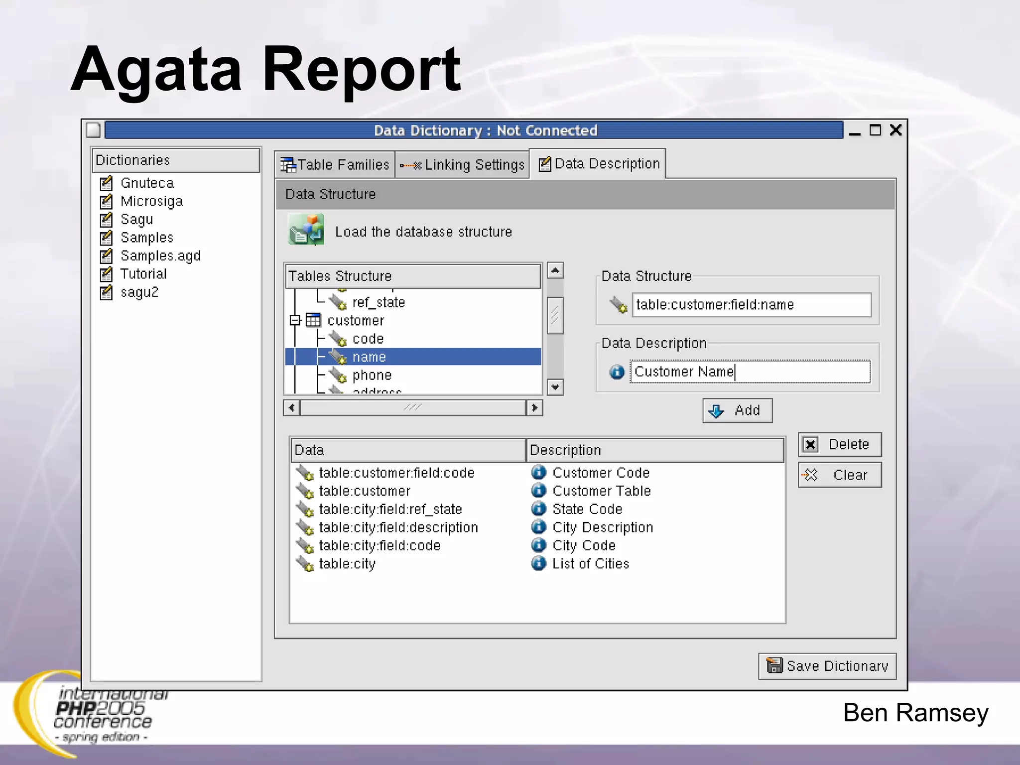This screenshot has height=765, width=1020.
Task: Click the vertical scrollbar thumb in tables tree
Action: click(555, 315)
